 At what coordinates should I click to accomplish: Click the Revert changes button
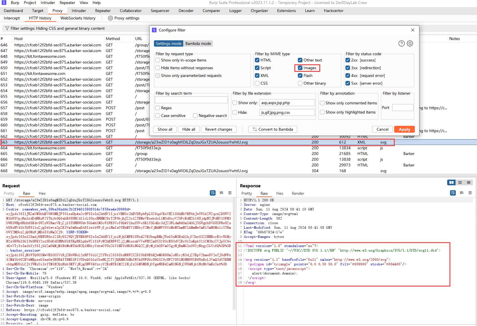(x=219, y=129)
